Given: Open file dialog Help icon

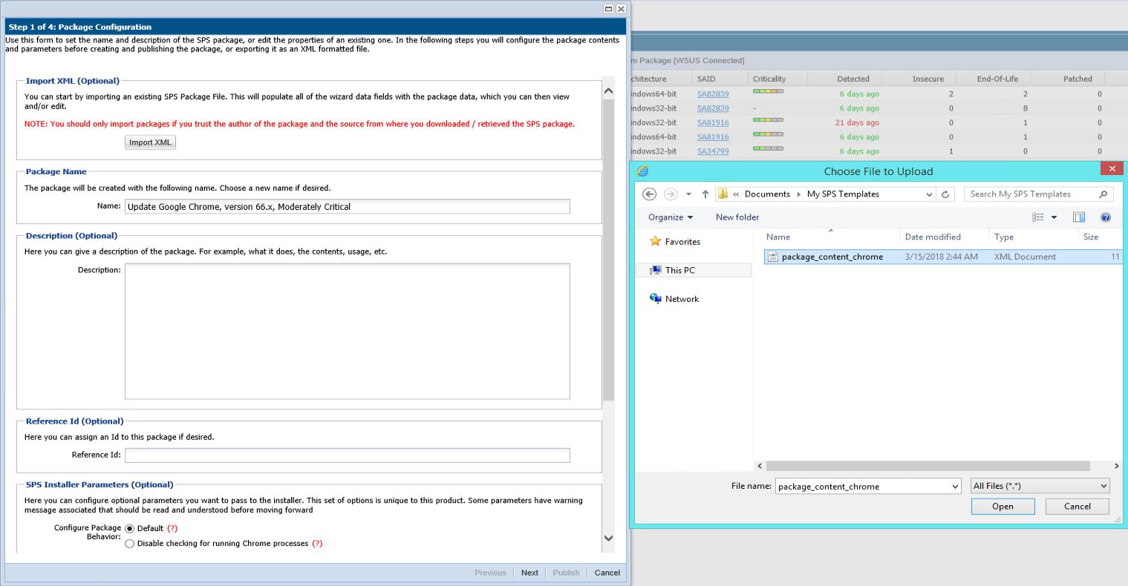Looking at the screenshot, I should pyautogui.click(x=1105, y=217).
